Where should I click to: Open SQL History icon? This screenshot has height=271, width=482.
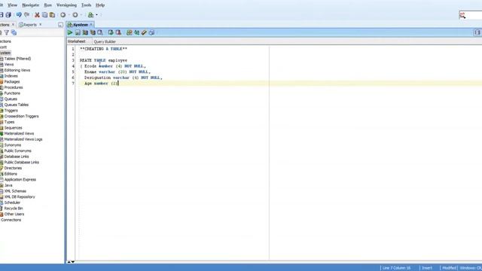[151, 32]
